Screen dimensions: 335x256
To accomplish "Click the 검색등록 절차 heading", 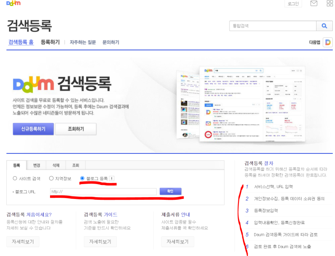I will 259,163.
